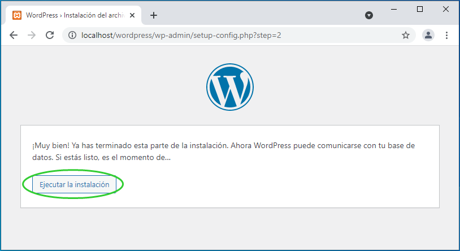Click the forward navigation arrow
This screenshot has width=460, height=251.
[x=32, y=35]
